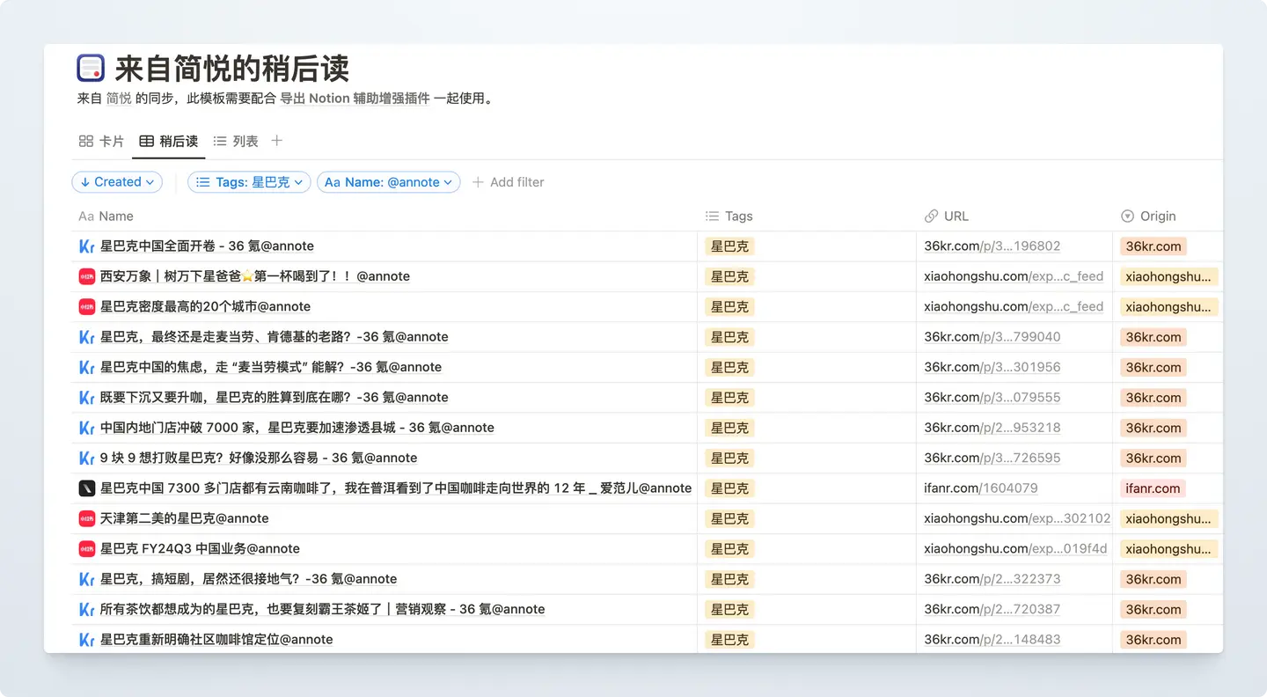1267x697 pixels.
Task: Click 星巴克 tag in 星巴克中国全面开卷 row
Action: click(x=729, y=246)
